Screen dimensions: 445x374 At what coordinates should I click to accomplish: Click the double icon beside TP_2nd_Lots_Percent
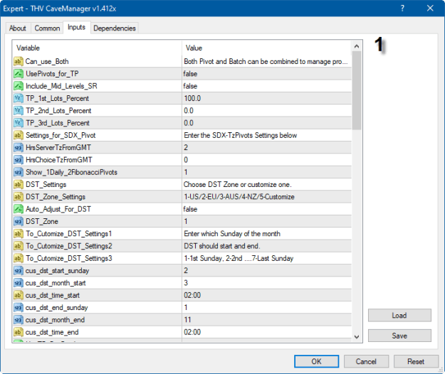pyautogui.click(x=19, y=111)
